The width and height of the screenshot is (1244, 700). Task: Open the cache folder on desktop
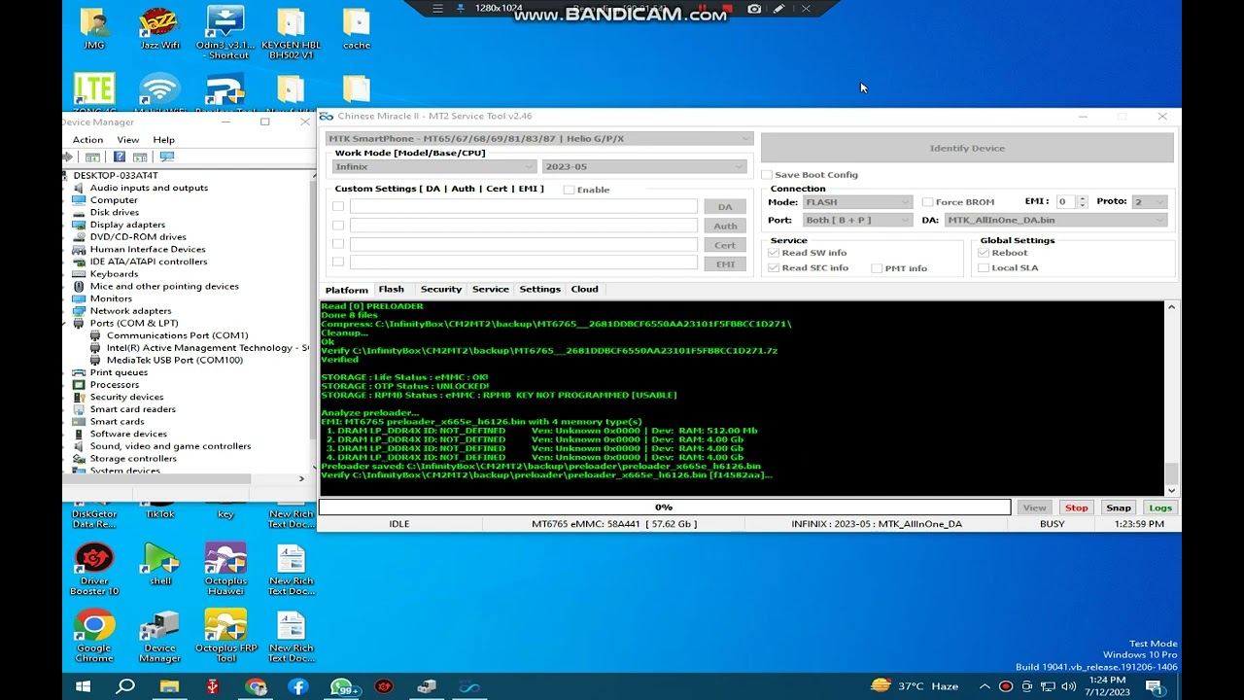(357, 28)
